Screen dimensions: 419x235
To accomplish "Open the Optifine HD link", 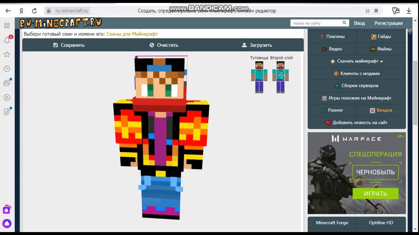I will [x=381, y=223].
